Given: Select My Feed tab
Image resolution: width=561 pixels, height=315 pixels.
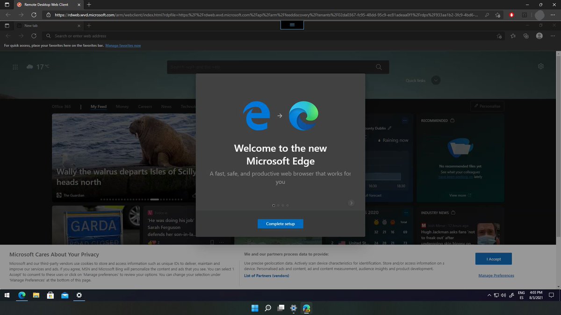Looking at the screenshot, I should click(x=99, y=106).
